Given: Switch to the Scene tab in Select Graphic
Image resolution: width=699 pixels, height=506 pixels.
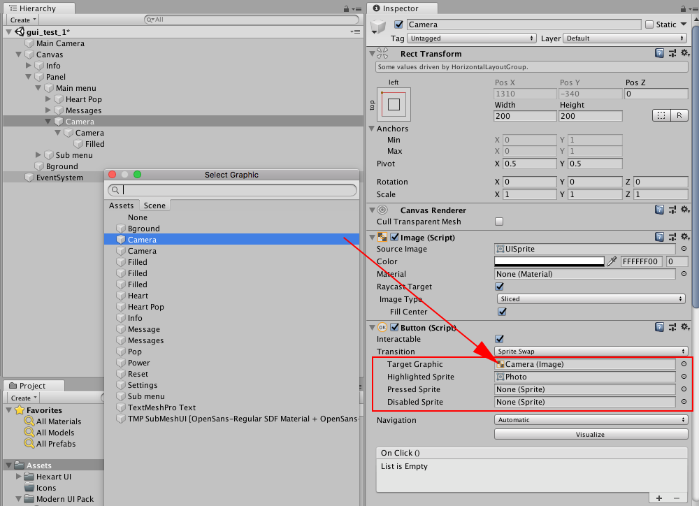Looking at the screenshot, I should click(x=154, y=205).
